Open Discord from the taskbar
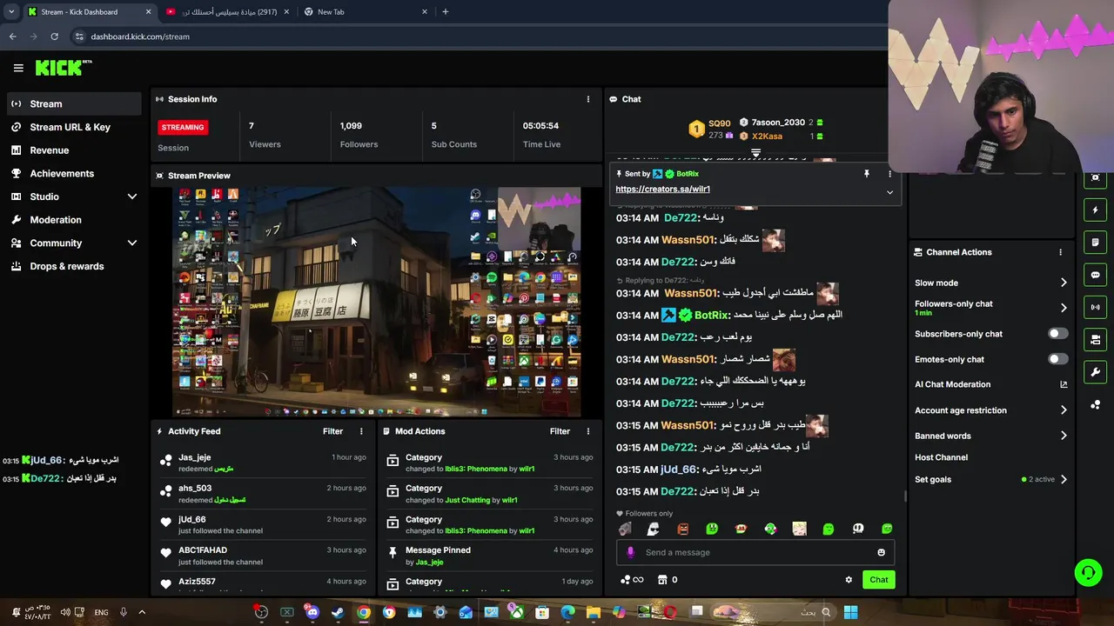Image resolution: width=1114 pixels, height=626 pixels. click(312, 612)
